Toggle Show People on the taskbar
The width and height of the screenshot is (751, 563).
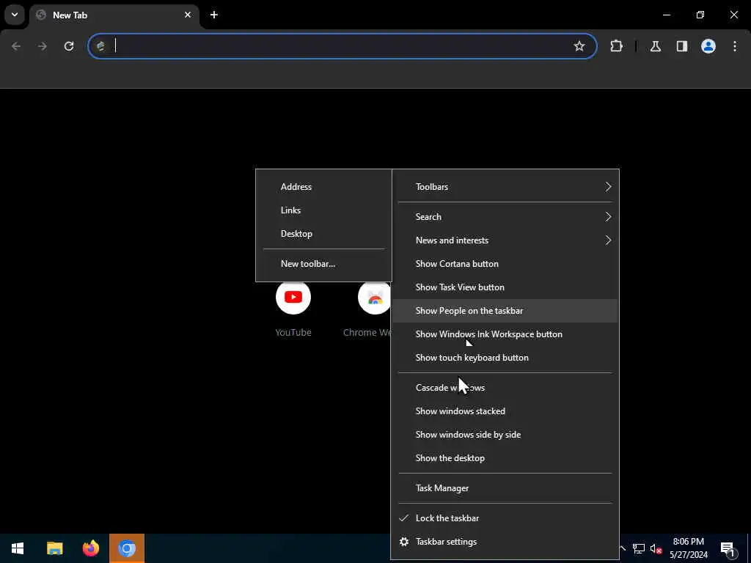pyautogui.click(x=505, y=311)
